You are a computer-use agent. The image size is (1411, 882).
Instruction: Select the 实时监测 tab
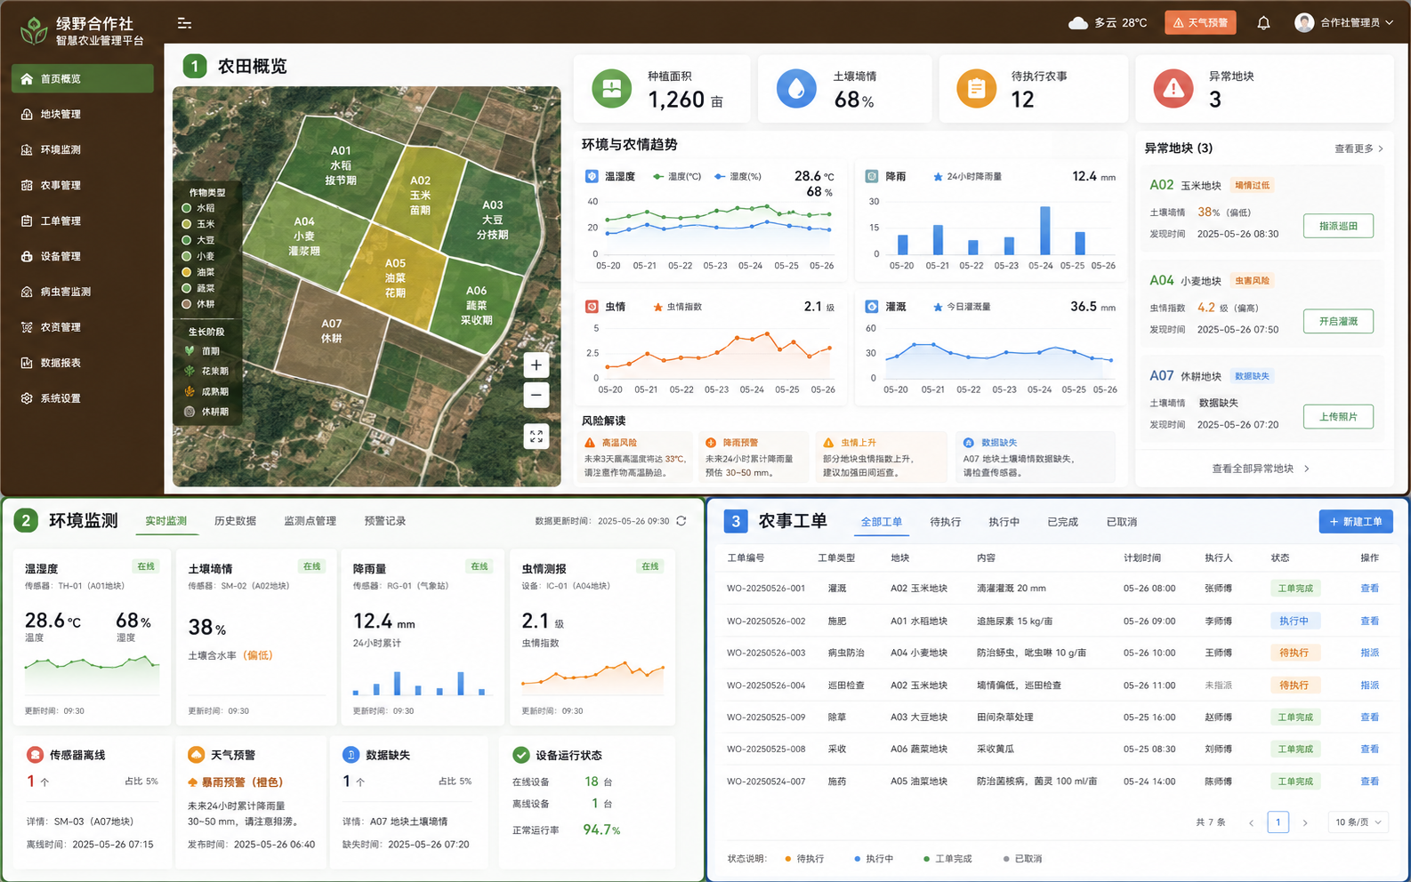(166, 521)
